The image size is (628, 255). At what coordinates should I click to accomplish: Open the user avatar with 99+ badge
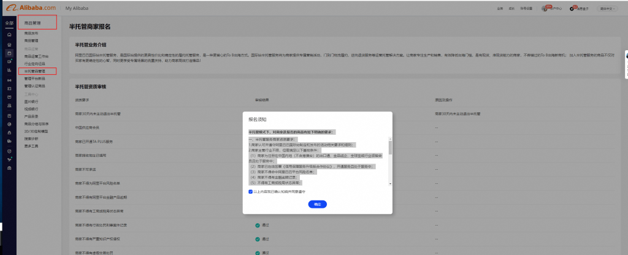[x=545, y=8]
